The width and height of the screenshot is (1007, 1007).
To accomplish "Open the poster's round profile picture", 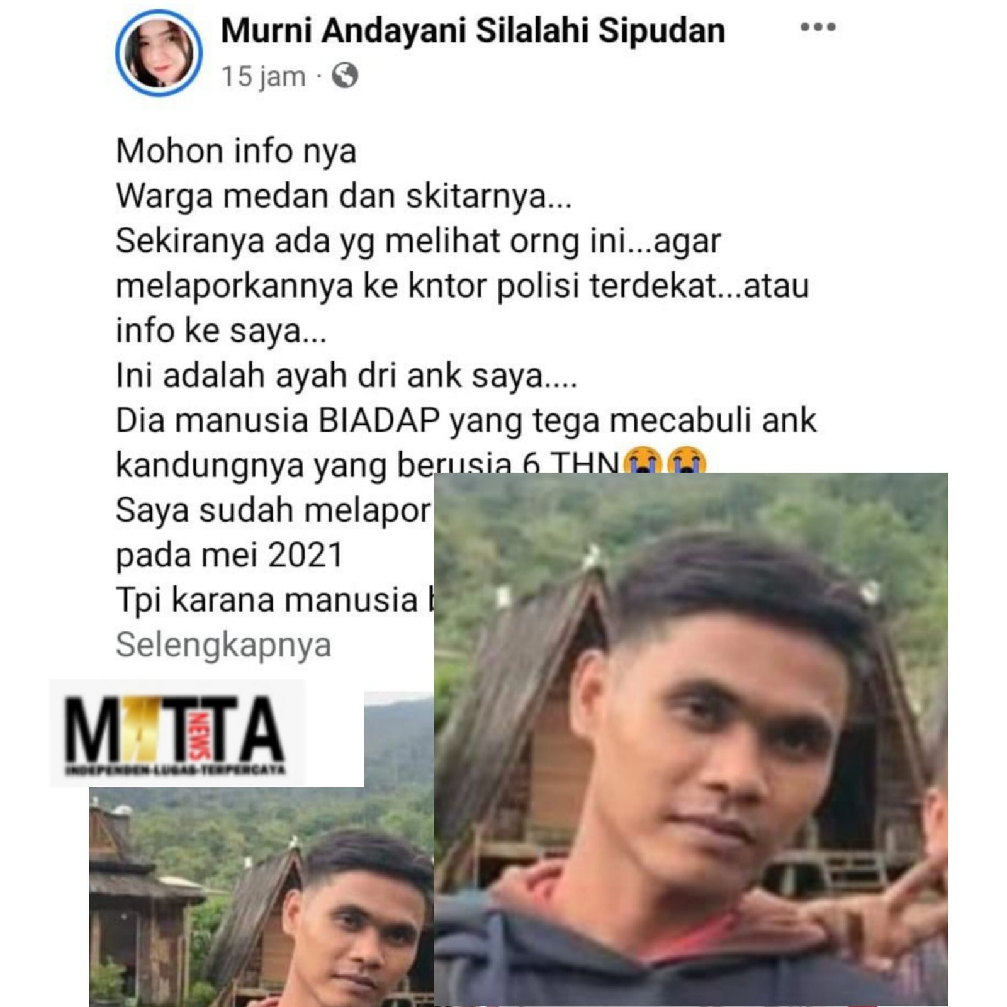I will [159, 53].
